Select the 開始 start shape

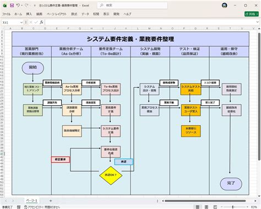(x=33, y=68)
